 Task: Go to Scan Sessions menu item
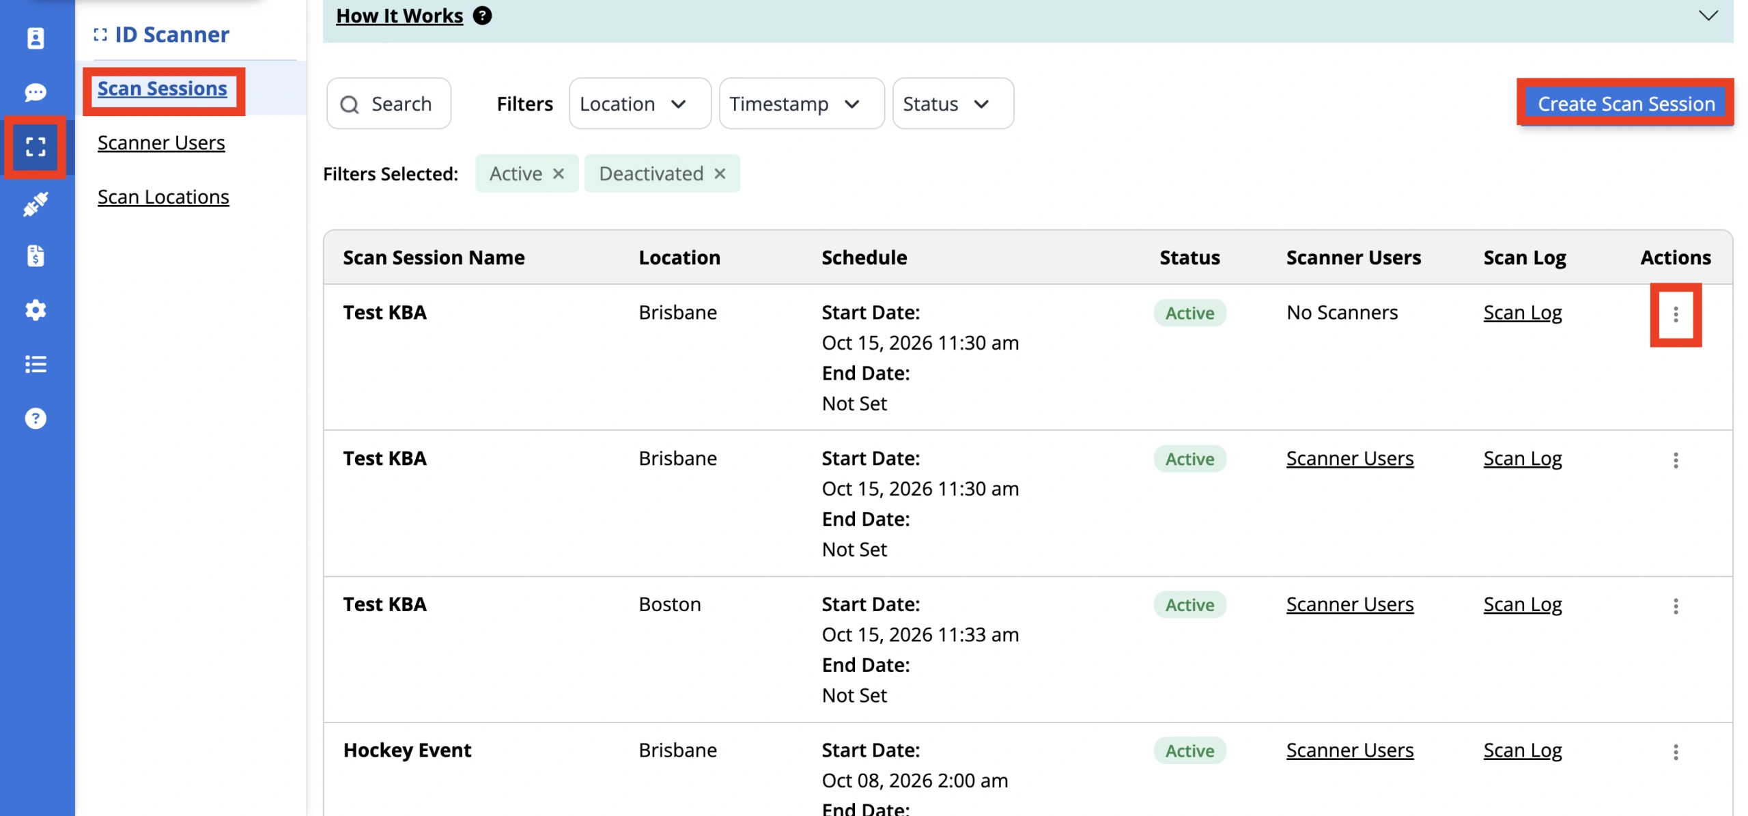click(163, 89)
